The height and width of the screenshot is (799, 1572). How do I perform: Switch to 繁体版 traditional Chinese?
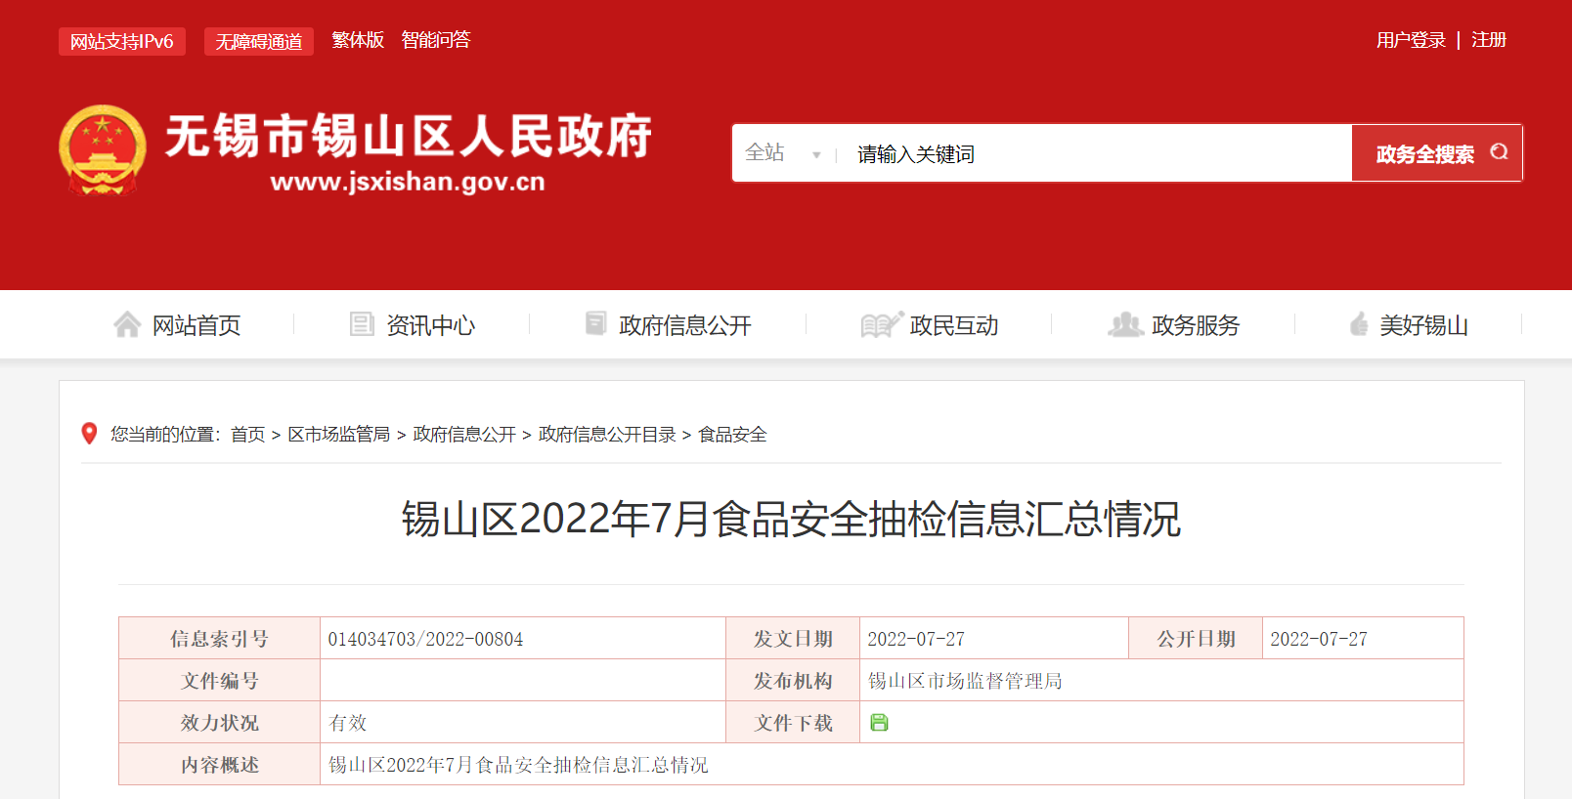pyautogui.click(x=358, y=40)
